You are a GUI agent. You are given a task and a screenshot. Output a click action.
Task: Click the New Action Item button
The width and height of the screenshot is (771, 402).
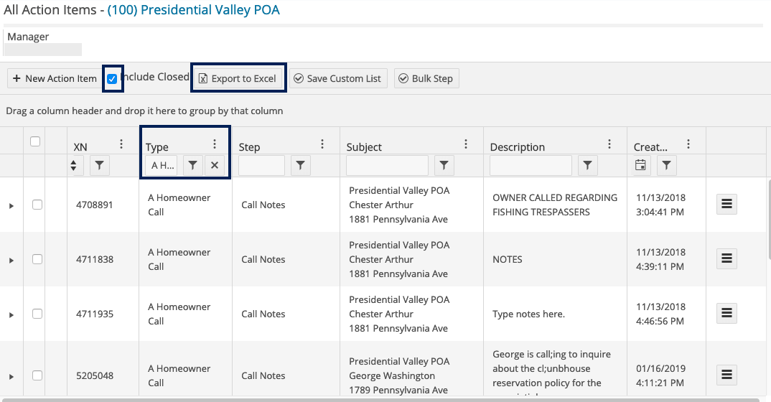55,78
